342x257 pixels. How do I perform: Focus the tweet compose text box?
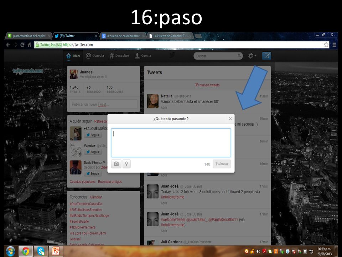[x=171, y=143]
